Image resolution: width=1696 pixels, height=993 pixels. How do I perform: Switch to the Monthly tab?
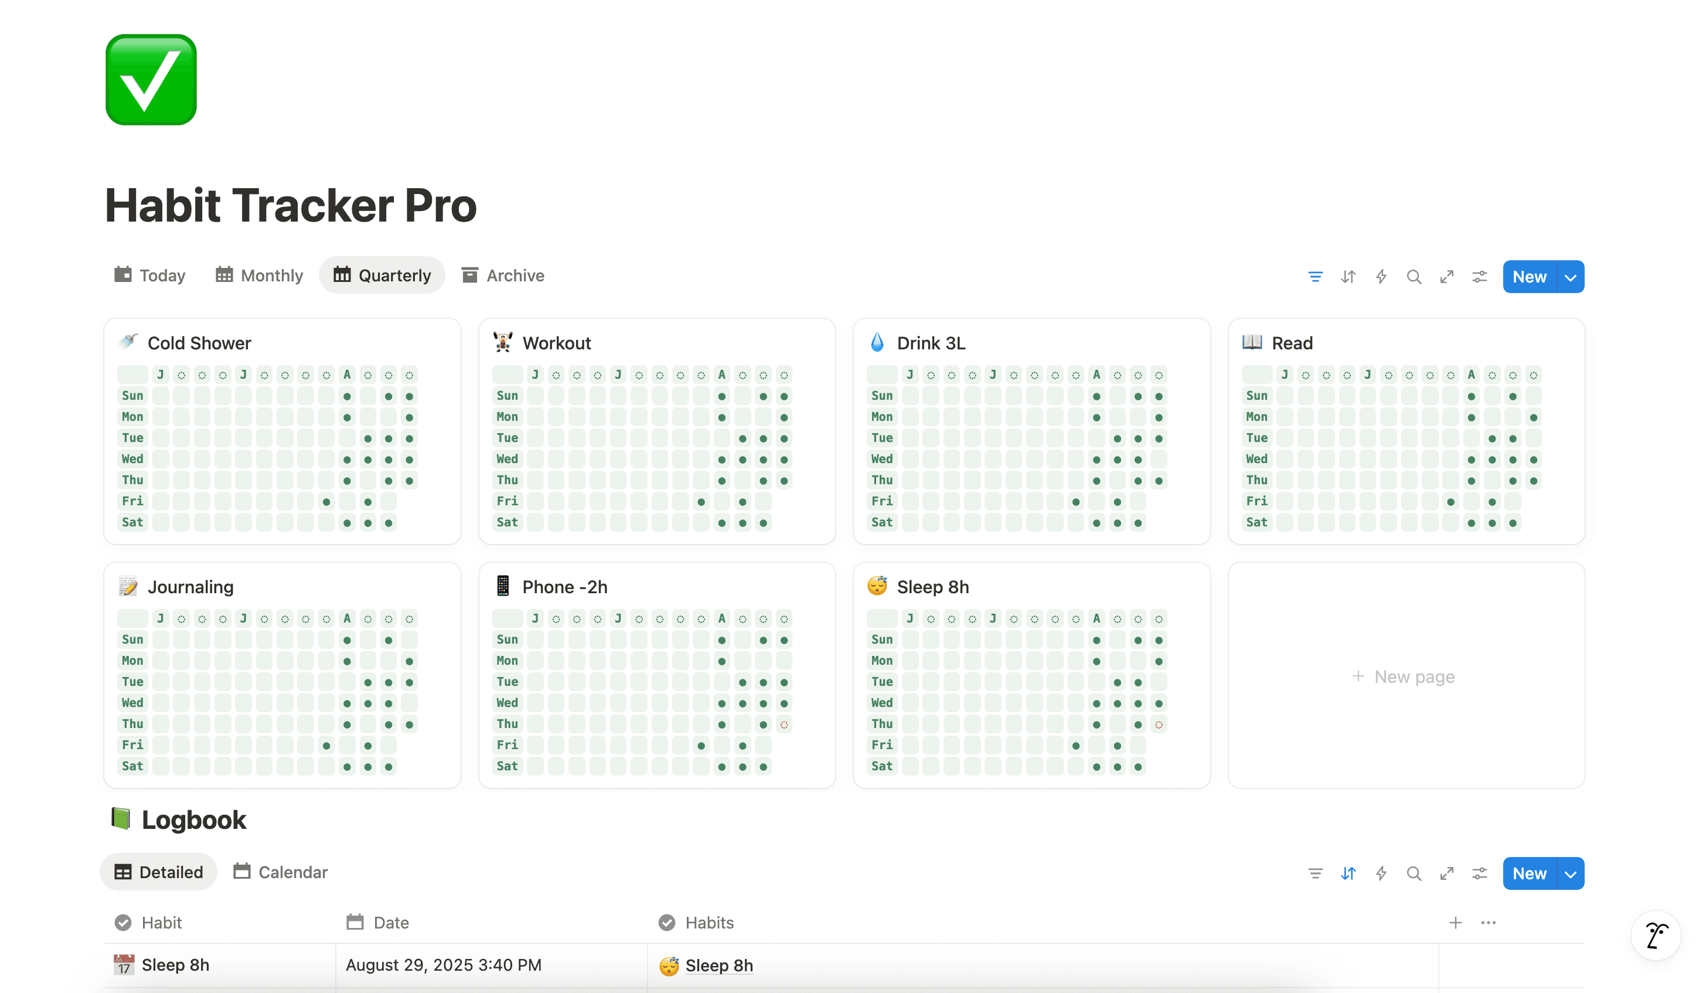point(259,276)
